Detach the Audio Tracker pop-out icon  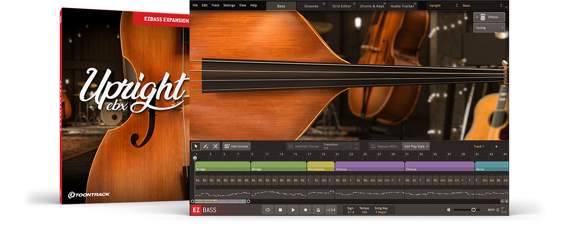coord(415,3)
